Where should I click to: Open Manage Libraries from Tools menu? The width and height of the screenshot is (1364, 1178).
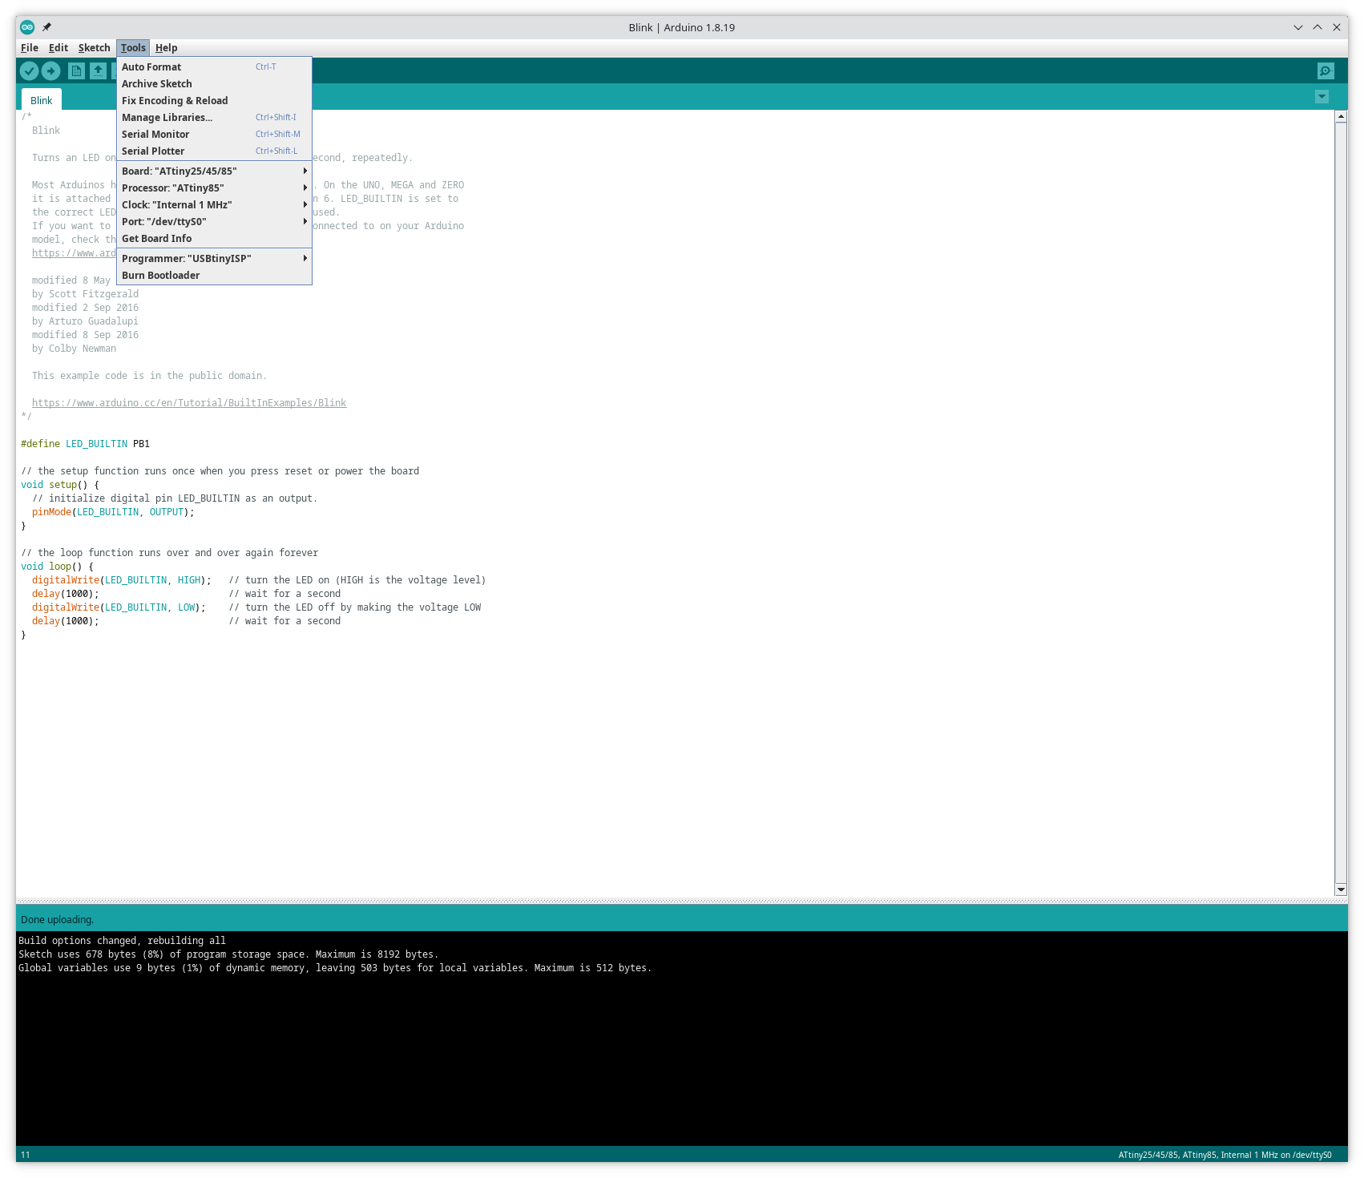[x=214, y=118]
